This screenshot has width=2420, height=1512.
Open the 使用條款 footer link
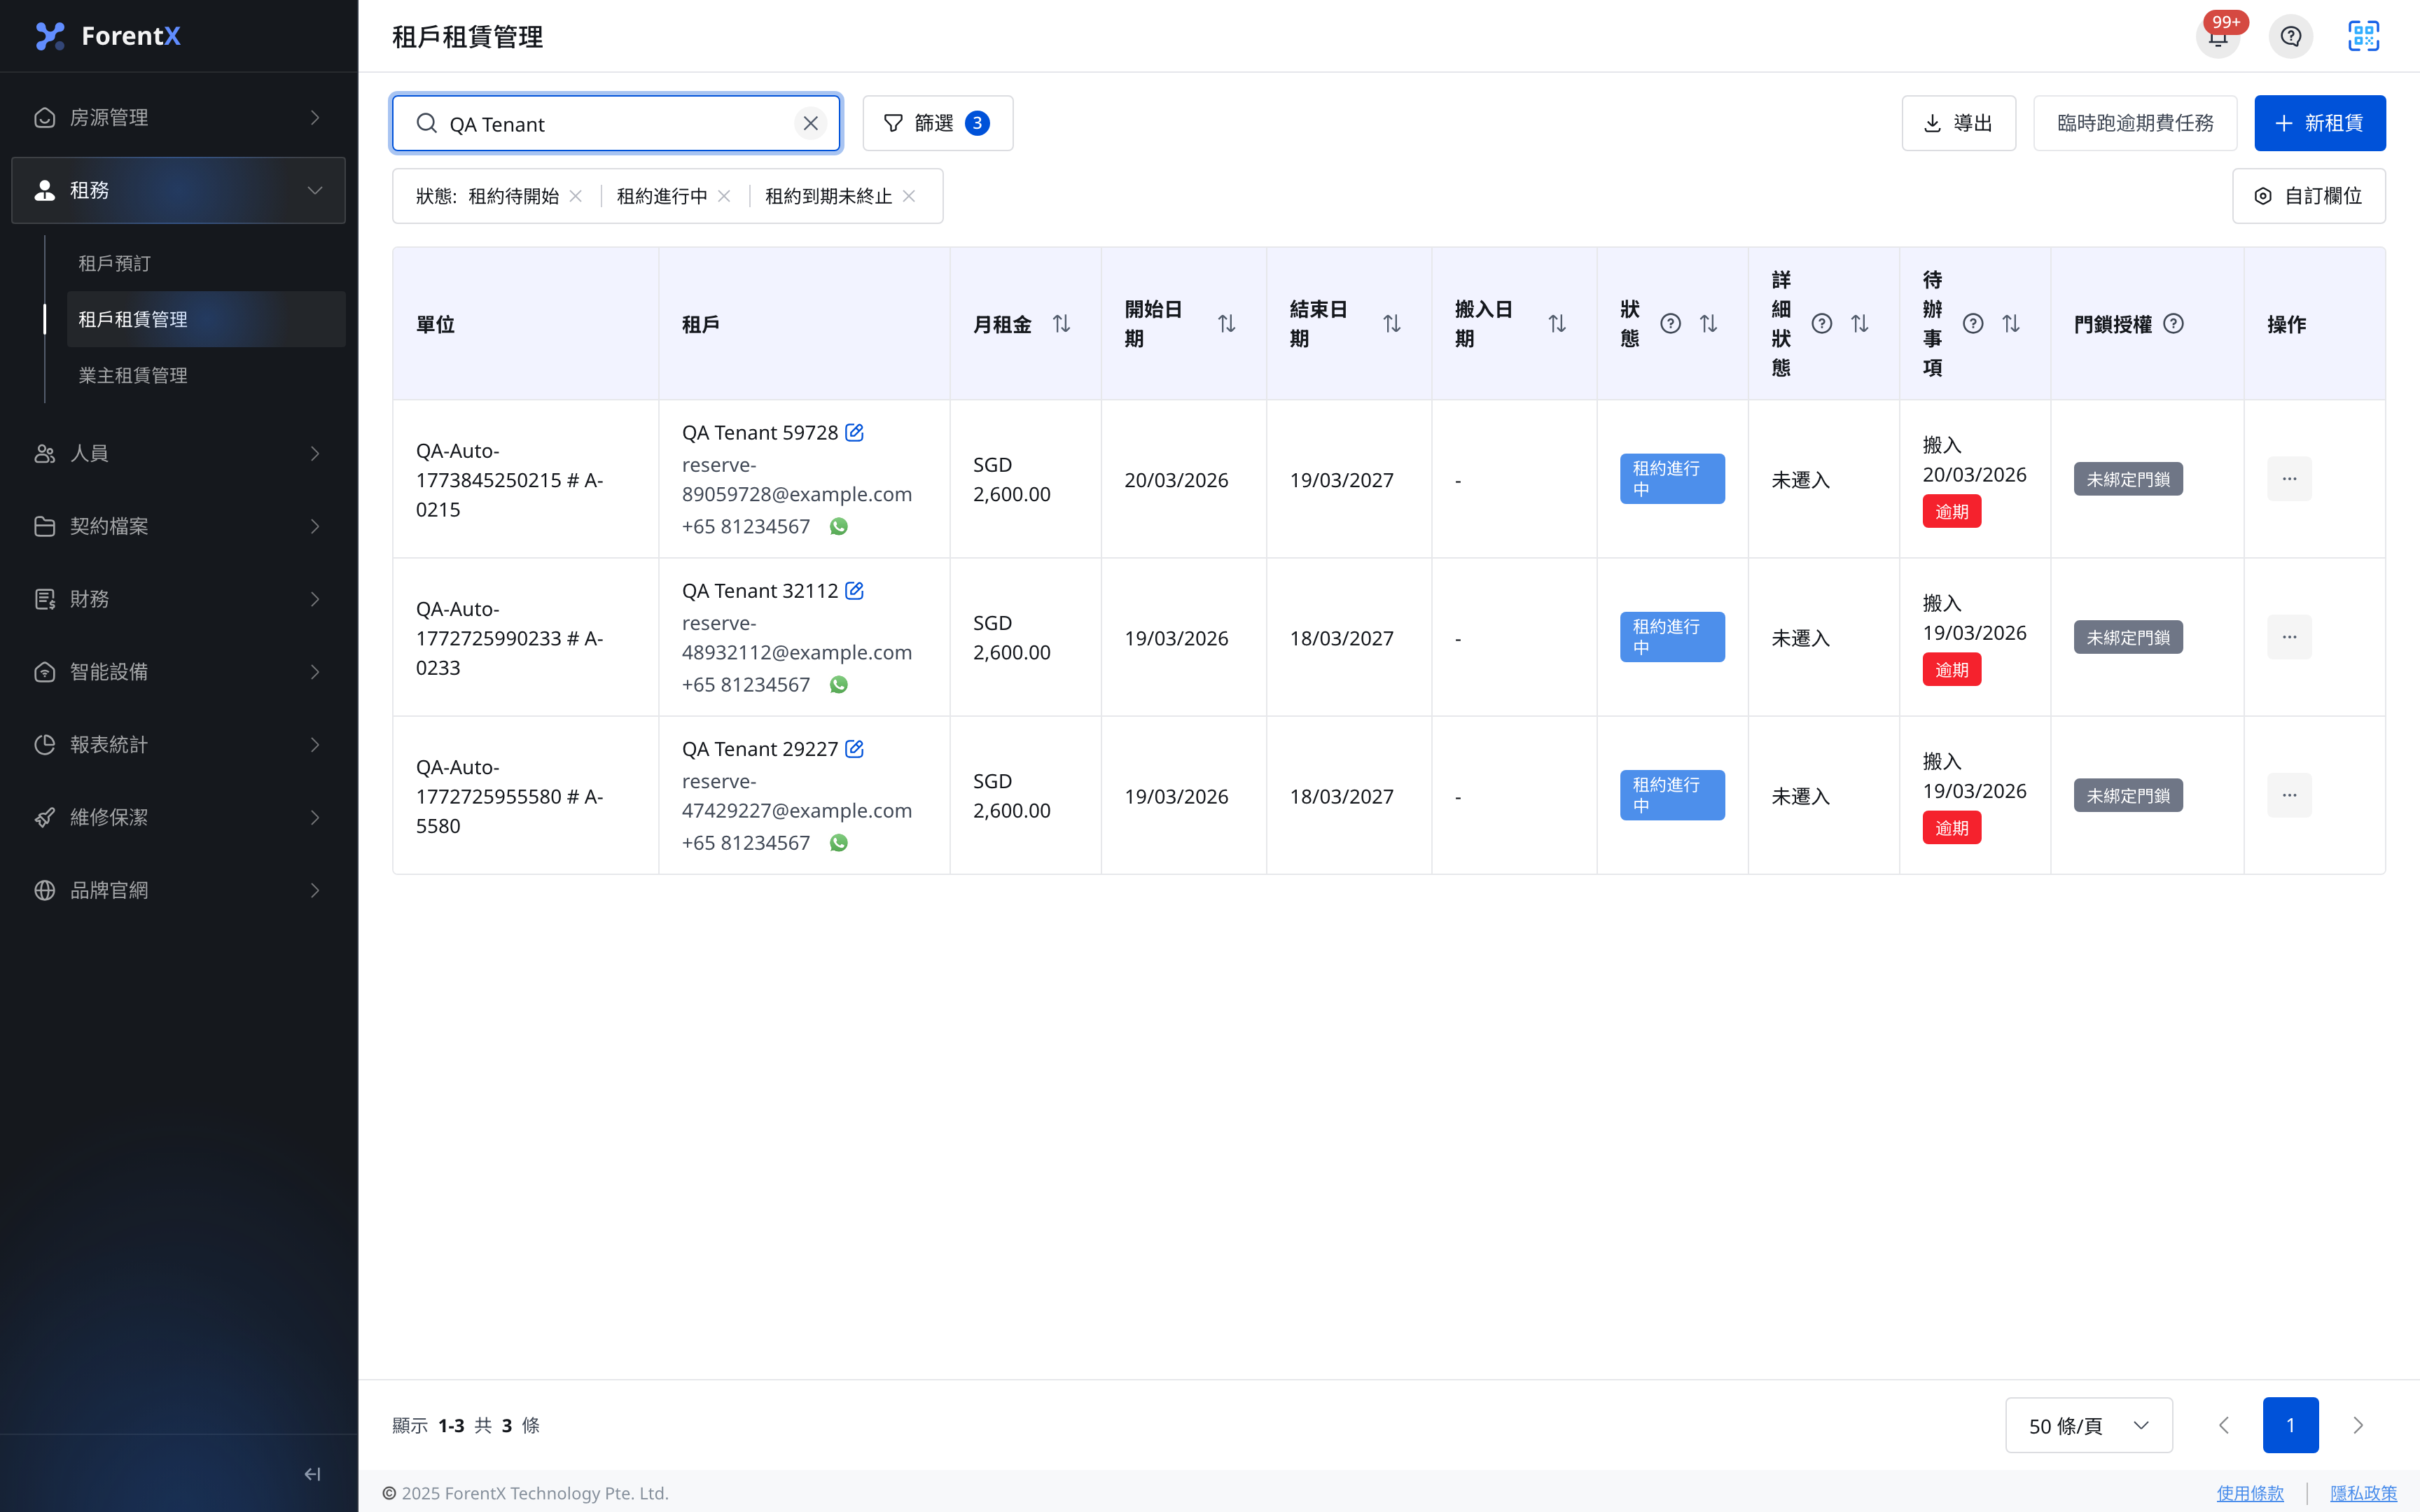pos(2250,1493)
